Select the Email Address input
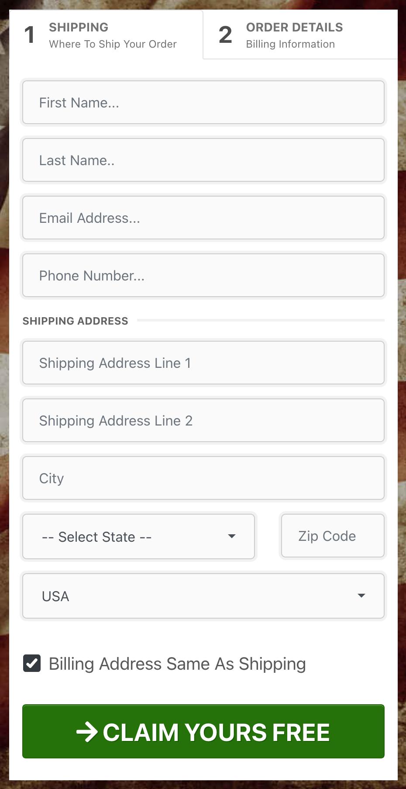406x789 pixels. [203, 218]
